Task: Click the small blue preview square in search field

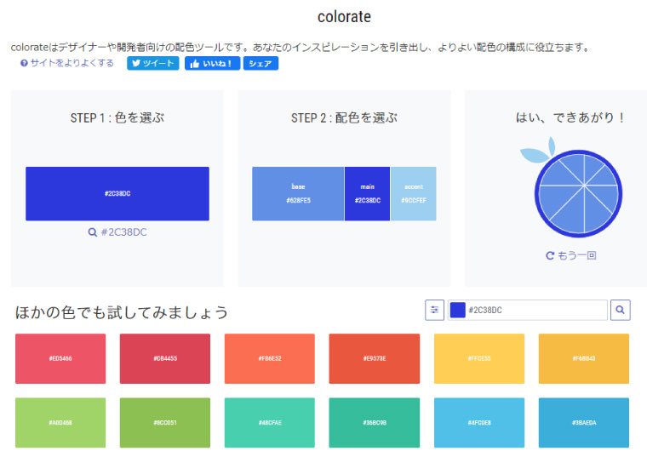Action: pos(458,310)
